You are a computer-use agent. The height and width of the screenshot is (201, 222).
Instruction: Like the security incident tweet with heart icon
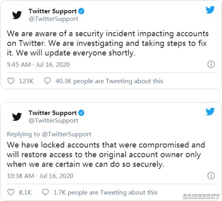(11, 81)
